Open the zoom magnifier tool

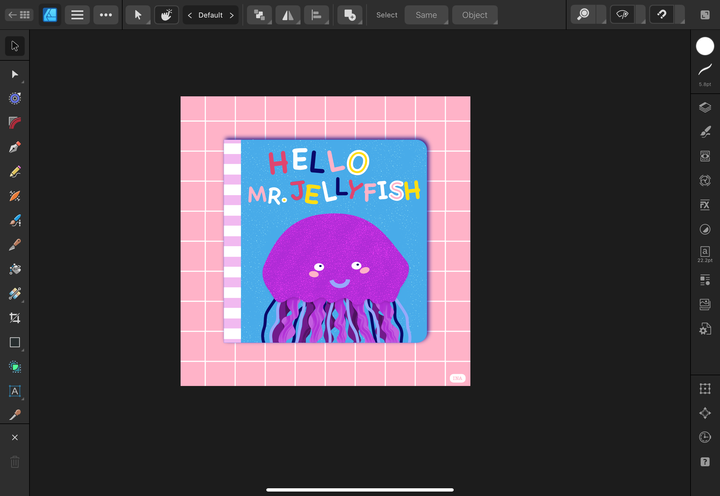tap(583, 15)
